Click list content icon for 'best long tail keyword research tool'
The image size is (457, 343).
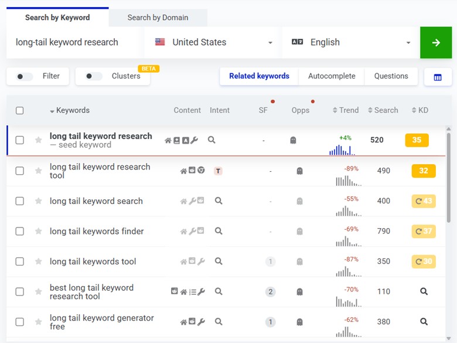(192, 292)
